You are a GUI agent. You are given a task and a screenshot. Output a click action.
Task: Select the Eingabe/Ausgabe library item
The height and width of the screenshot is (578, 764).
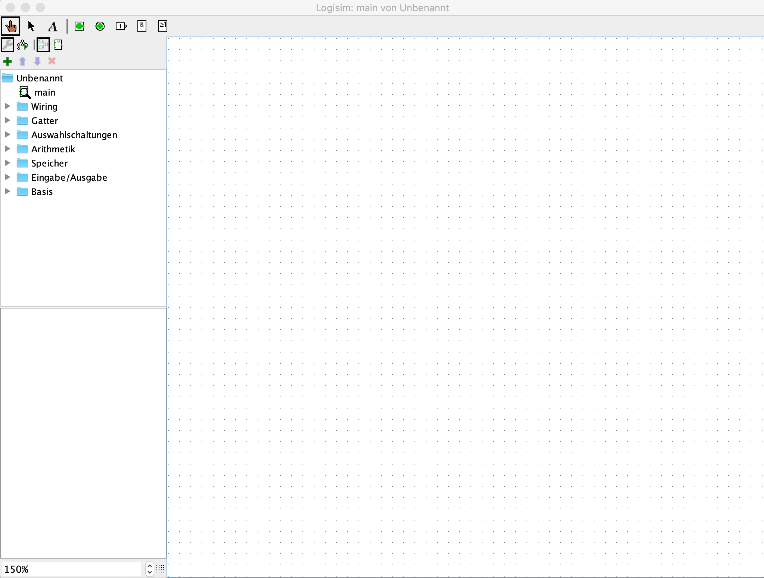pos(69,177)
